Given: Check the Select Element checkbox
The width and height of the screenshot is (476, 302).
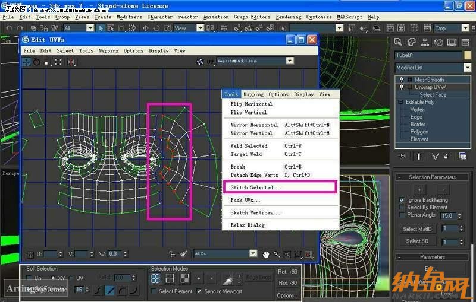Looking at the screenshot, I should click(154, 291).
